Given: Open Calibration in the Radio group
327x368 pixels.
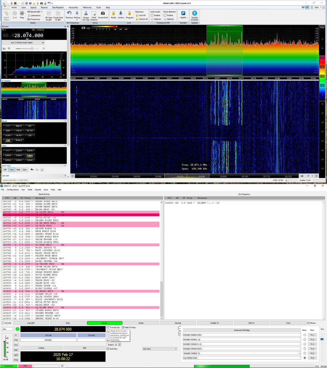Looking at the screenshot, I should tap(34, 15).
